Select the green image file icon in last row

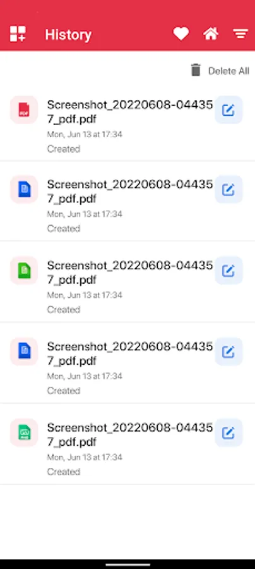coord(24,432)
